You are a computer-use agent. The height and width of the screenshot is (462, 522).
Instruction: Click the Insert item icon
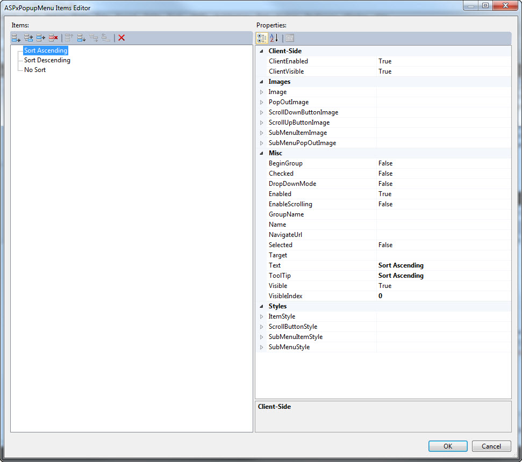(41, 38)
